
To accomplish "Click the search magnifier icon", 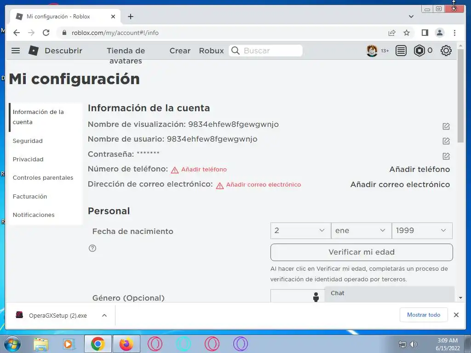I will (236, 51).
